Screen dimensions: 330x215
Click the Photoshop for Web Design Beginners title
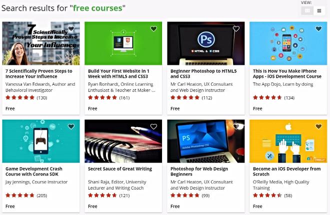[x=199, y=172]
